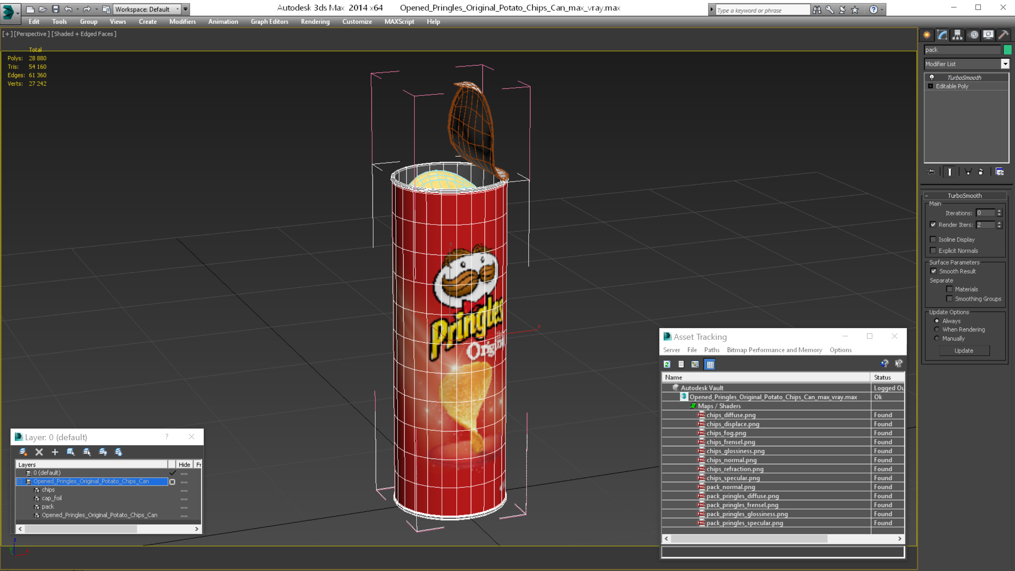Select the Always update option
This screenshot has width=1015, height=571.
pyautogui.click(x=937, y=321)
